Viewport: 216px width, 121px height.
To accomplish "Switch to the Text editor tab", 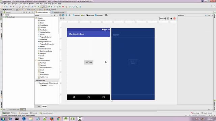I will pyautogui.click(x=38, y=107).
